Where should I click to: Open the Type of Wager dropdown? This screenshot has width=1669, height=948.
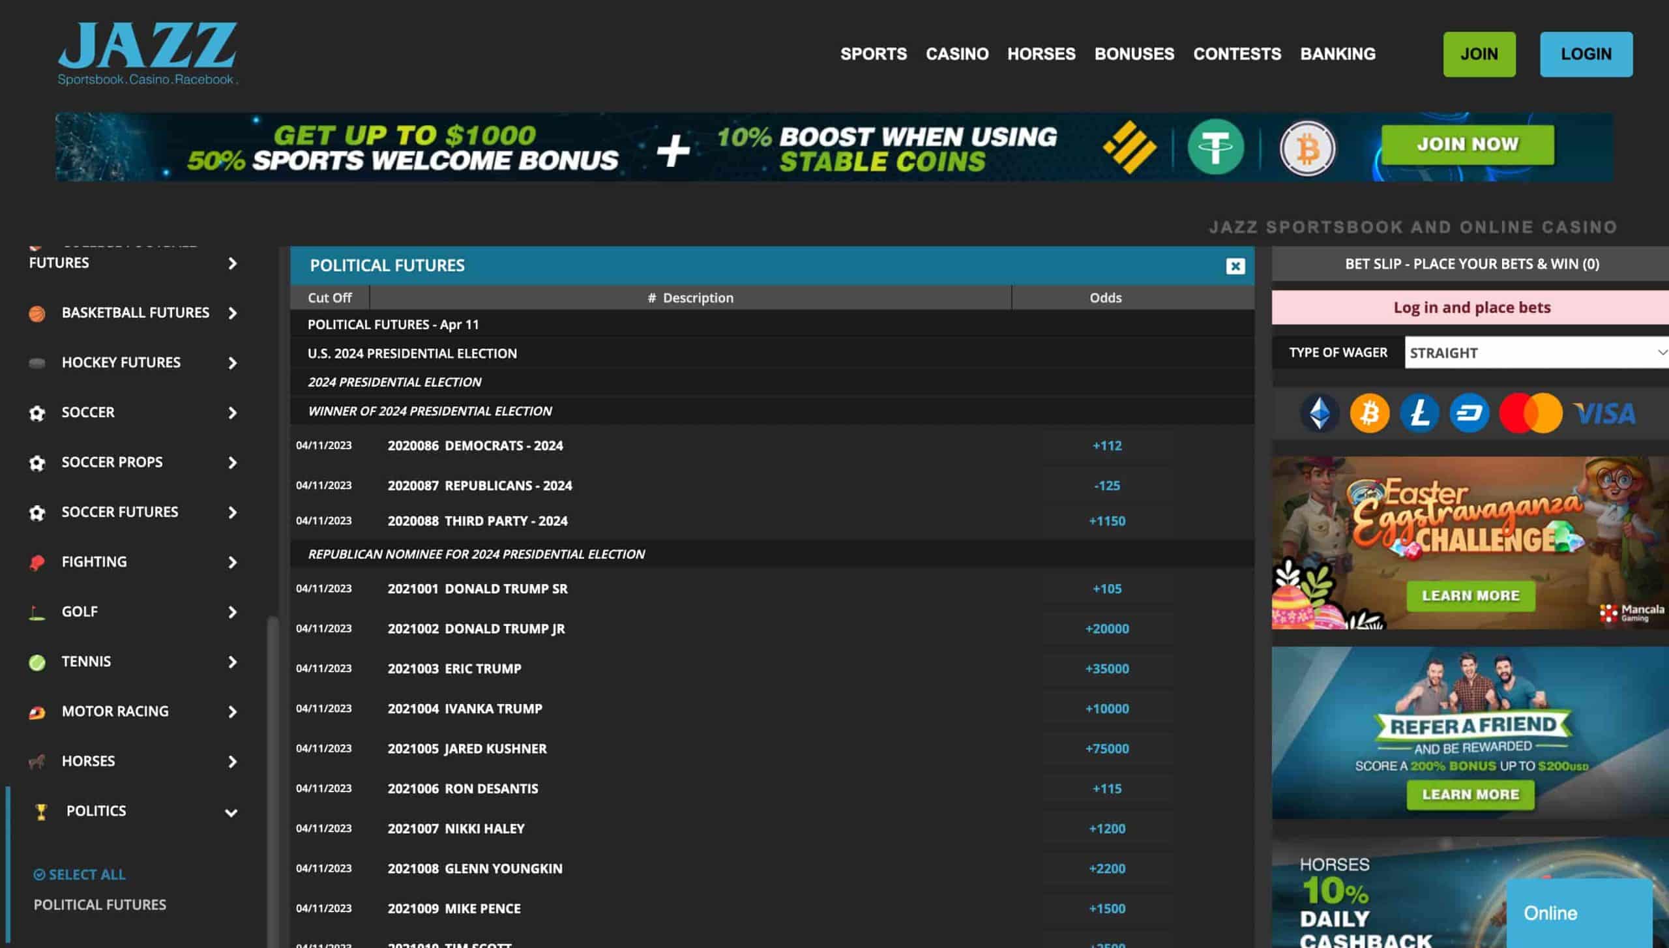(x=1536, y=353)
